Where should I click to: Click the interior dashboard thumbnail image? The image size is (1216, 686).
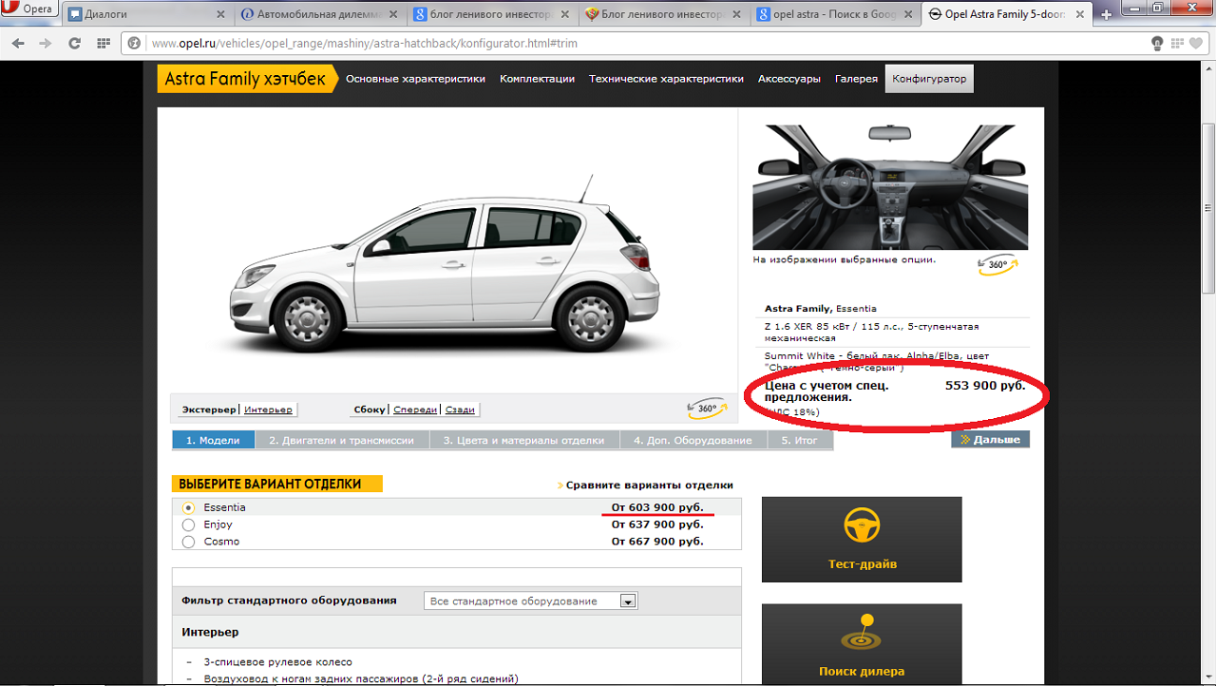point(889,187)
